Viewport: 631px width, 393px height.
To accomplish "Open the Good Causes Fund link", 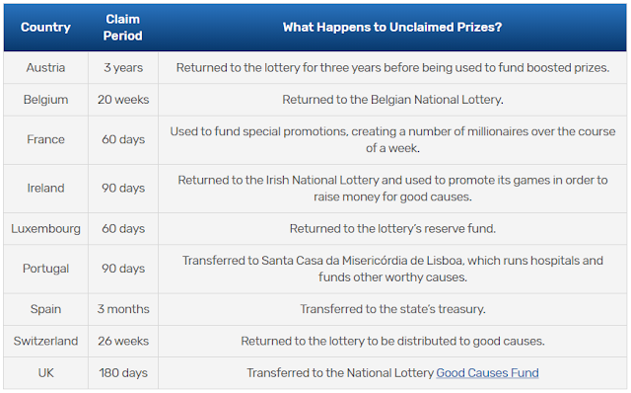I will (487, 373).
